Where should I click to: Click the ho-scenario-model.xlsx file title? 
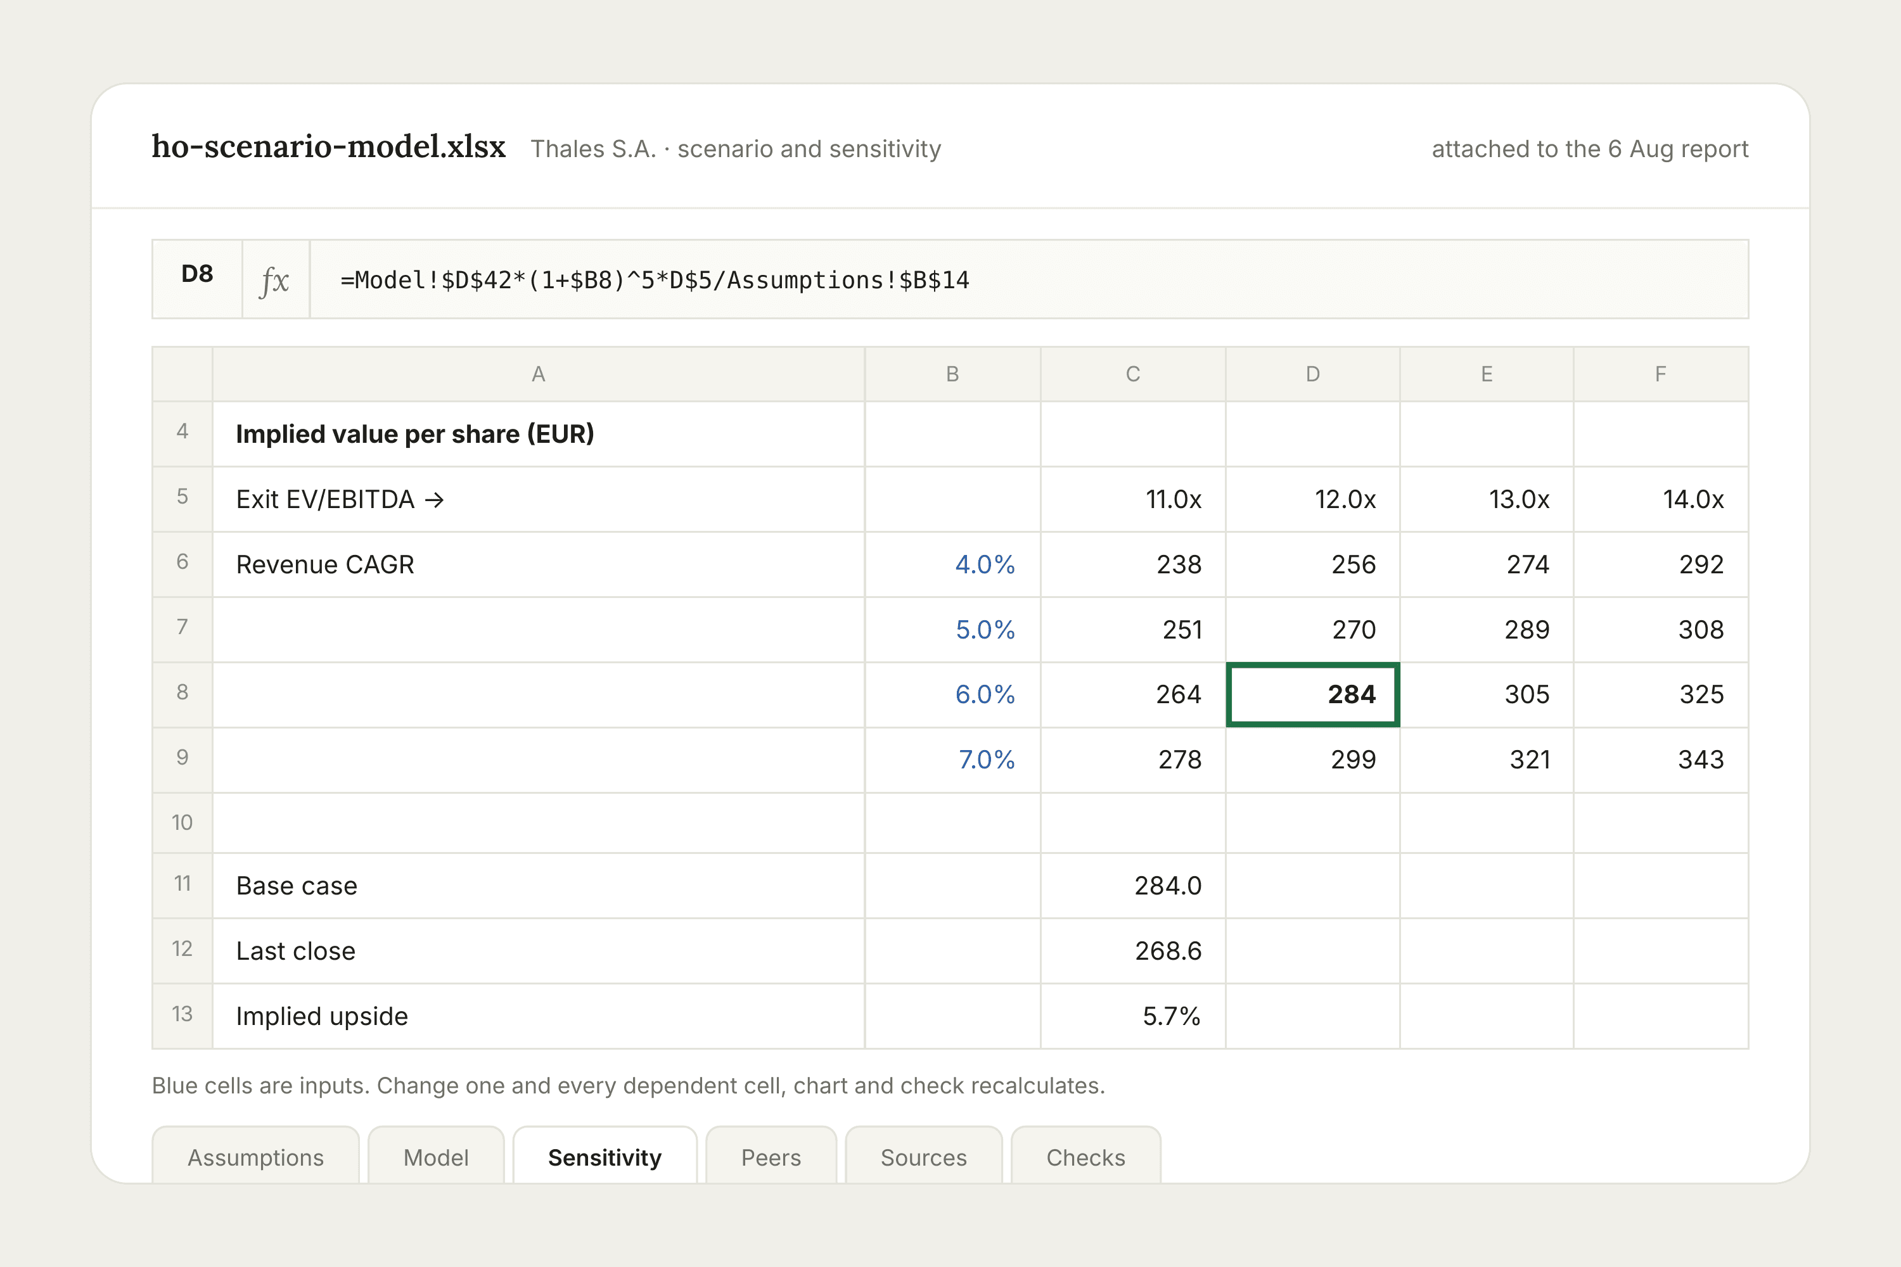tap(329, 146)
